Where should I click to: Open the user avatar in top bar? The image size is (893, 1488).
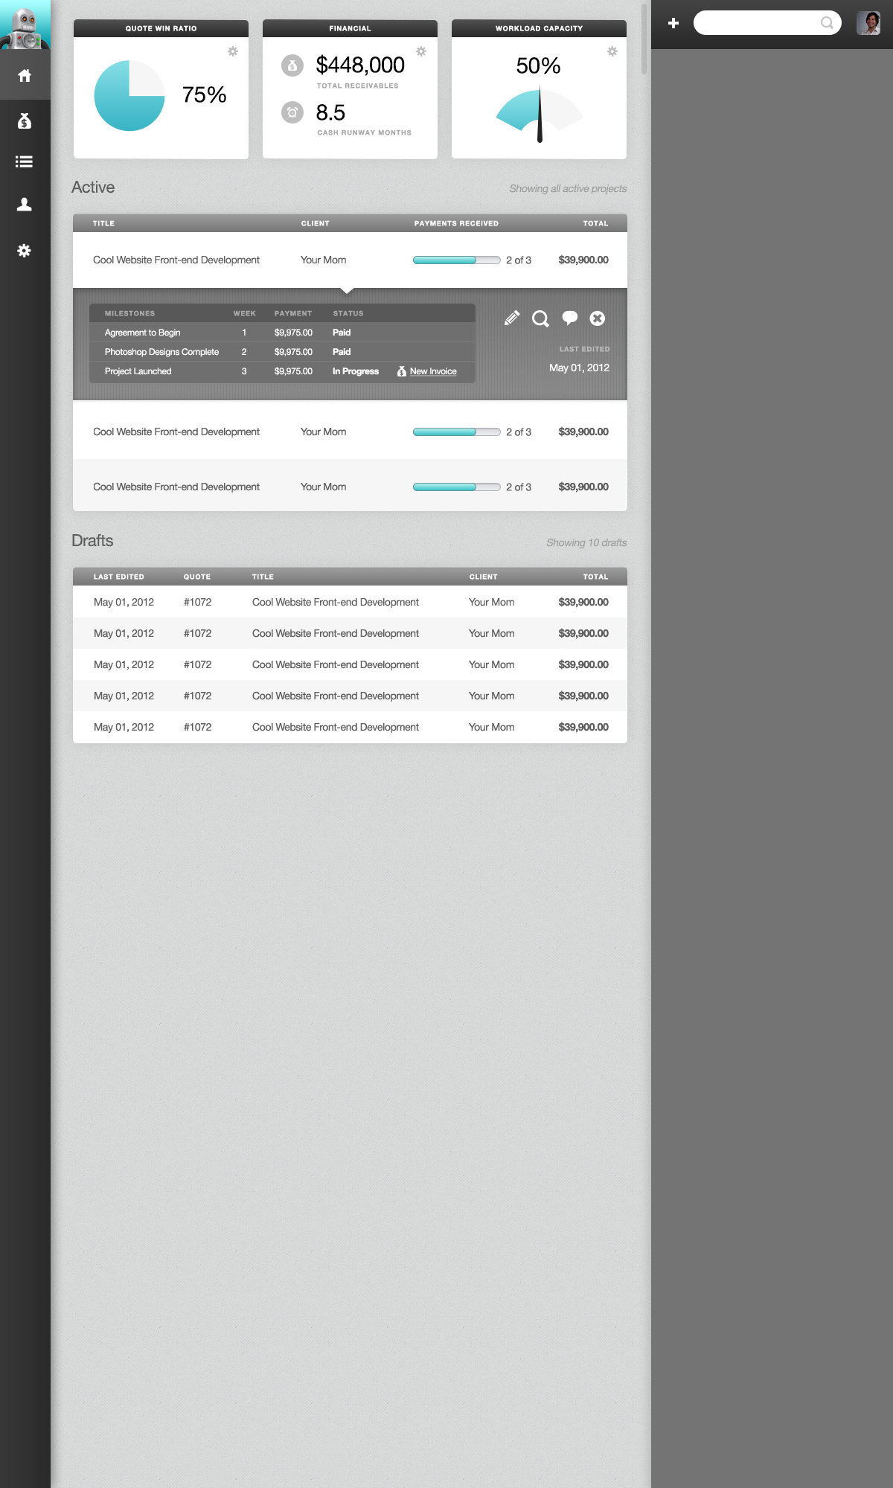[868, 23]
